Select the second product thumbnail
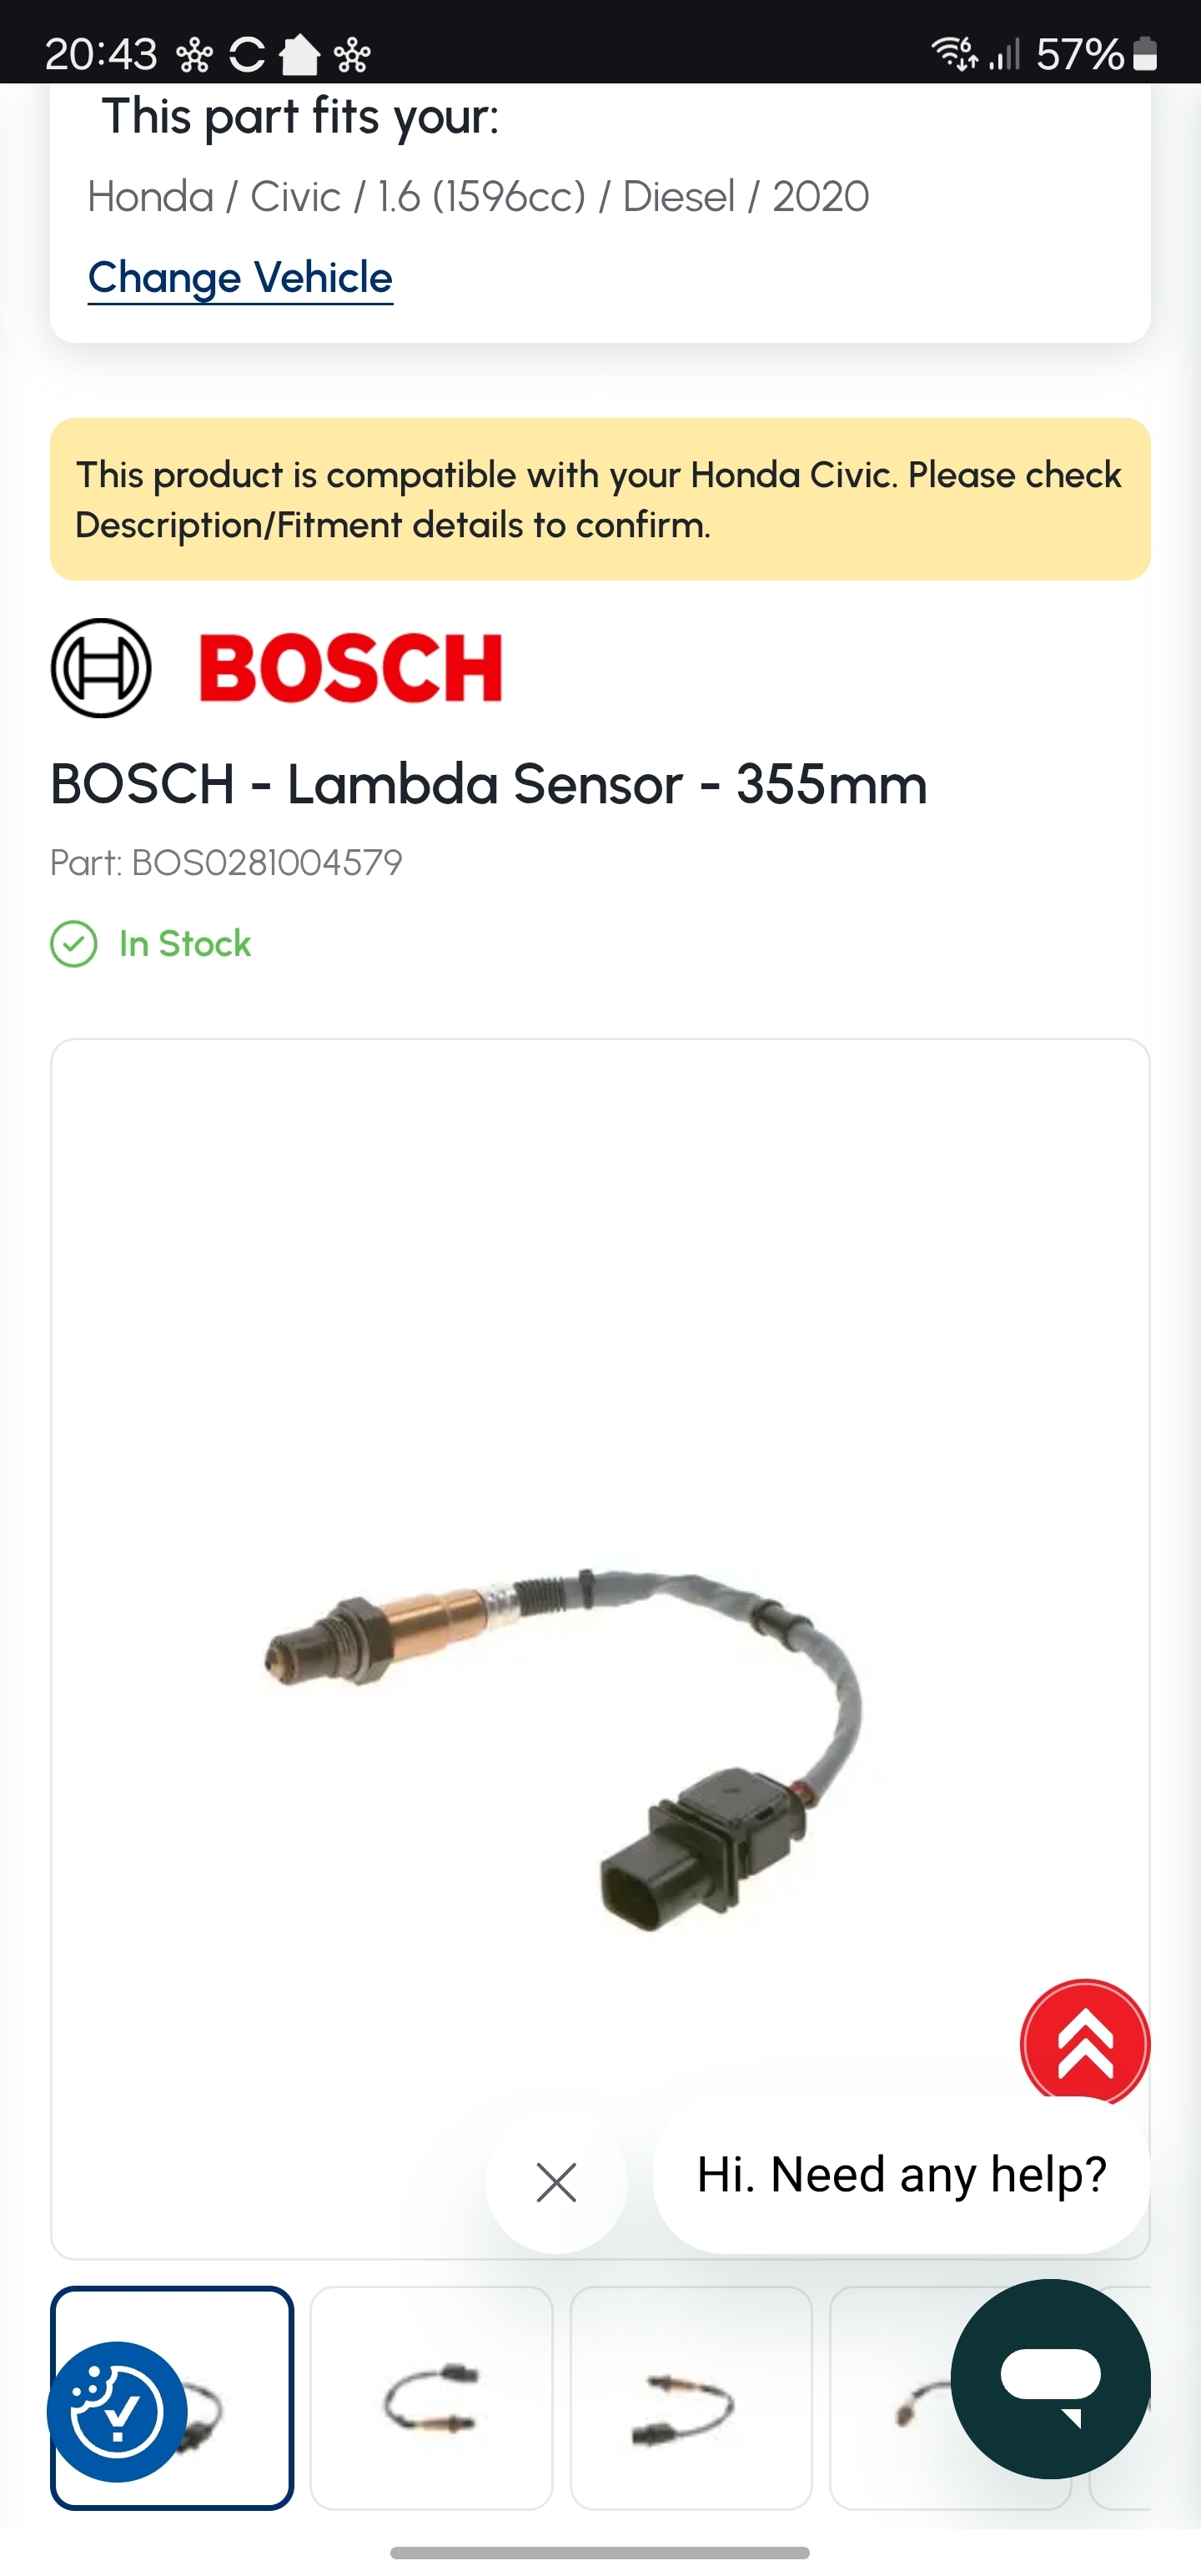 [x=431, y=2397]
